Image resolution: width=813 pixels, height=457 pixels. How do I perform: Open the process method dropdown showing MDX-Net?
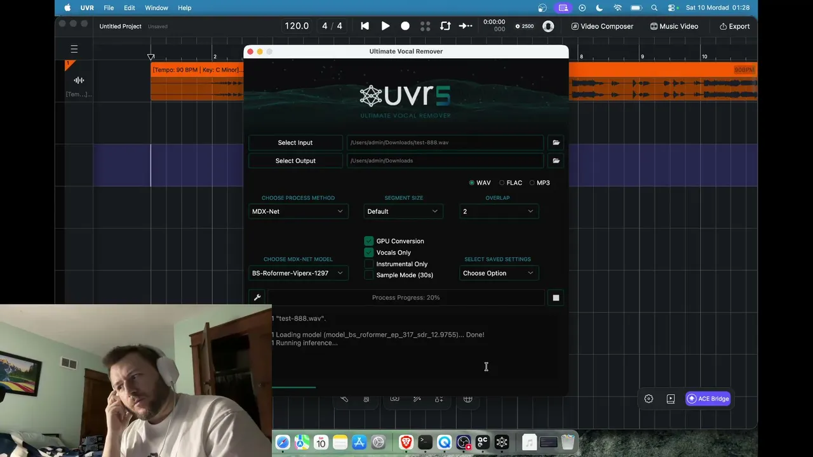point(298,211)
